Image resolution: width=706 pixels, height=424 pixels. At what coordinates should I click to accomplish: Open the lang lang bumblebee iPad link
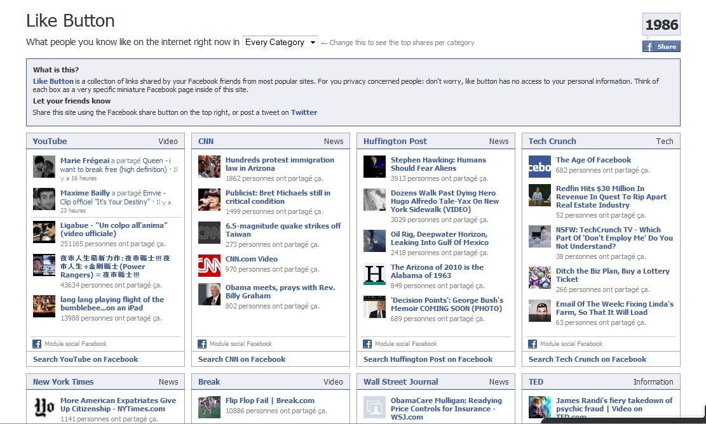[112, 303]
